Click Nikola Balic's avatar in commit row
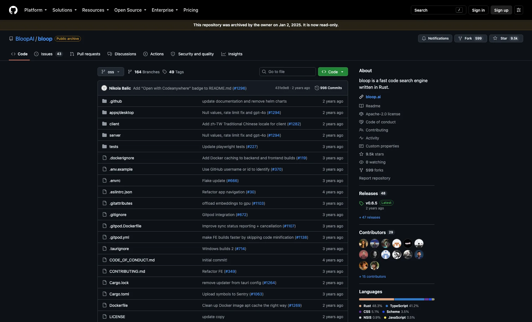 (x=104, y=88)
